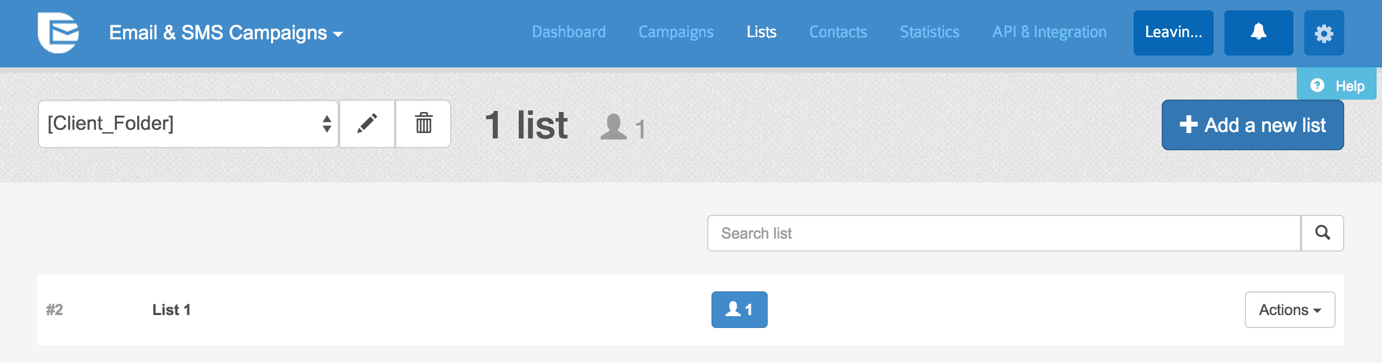
Task: Click the Leavin... button
Action: click(1173, 33)
